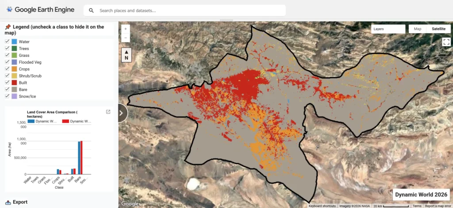Click the Imagery ©2026 NASA attribution
Image resolution: width=453 pixels, height=208 pixels.
pyautogui.click(x=354, y=206)
